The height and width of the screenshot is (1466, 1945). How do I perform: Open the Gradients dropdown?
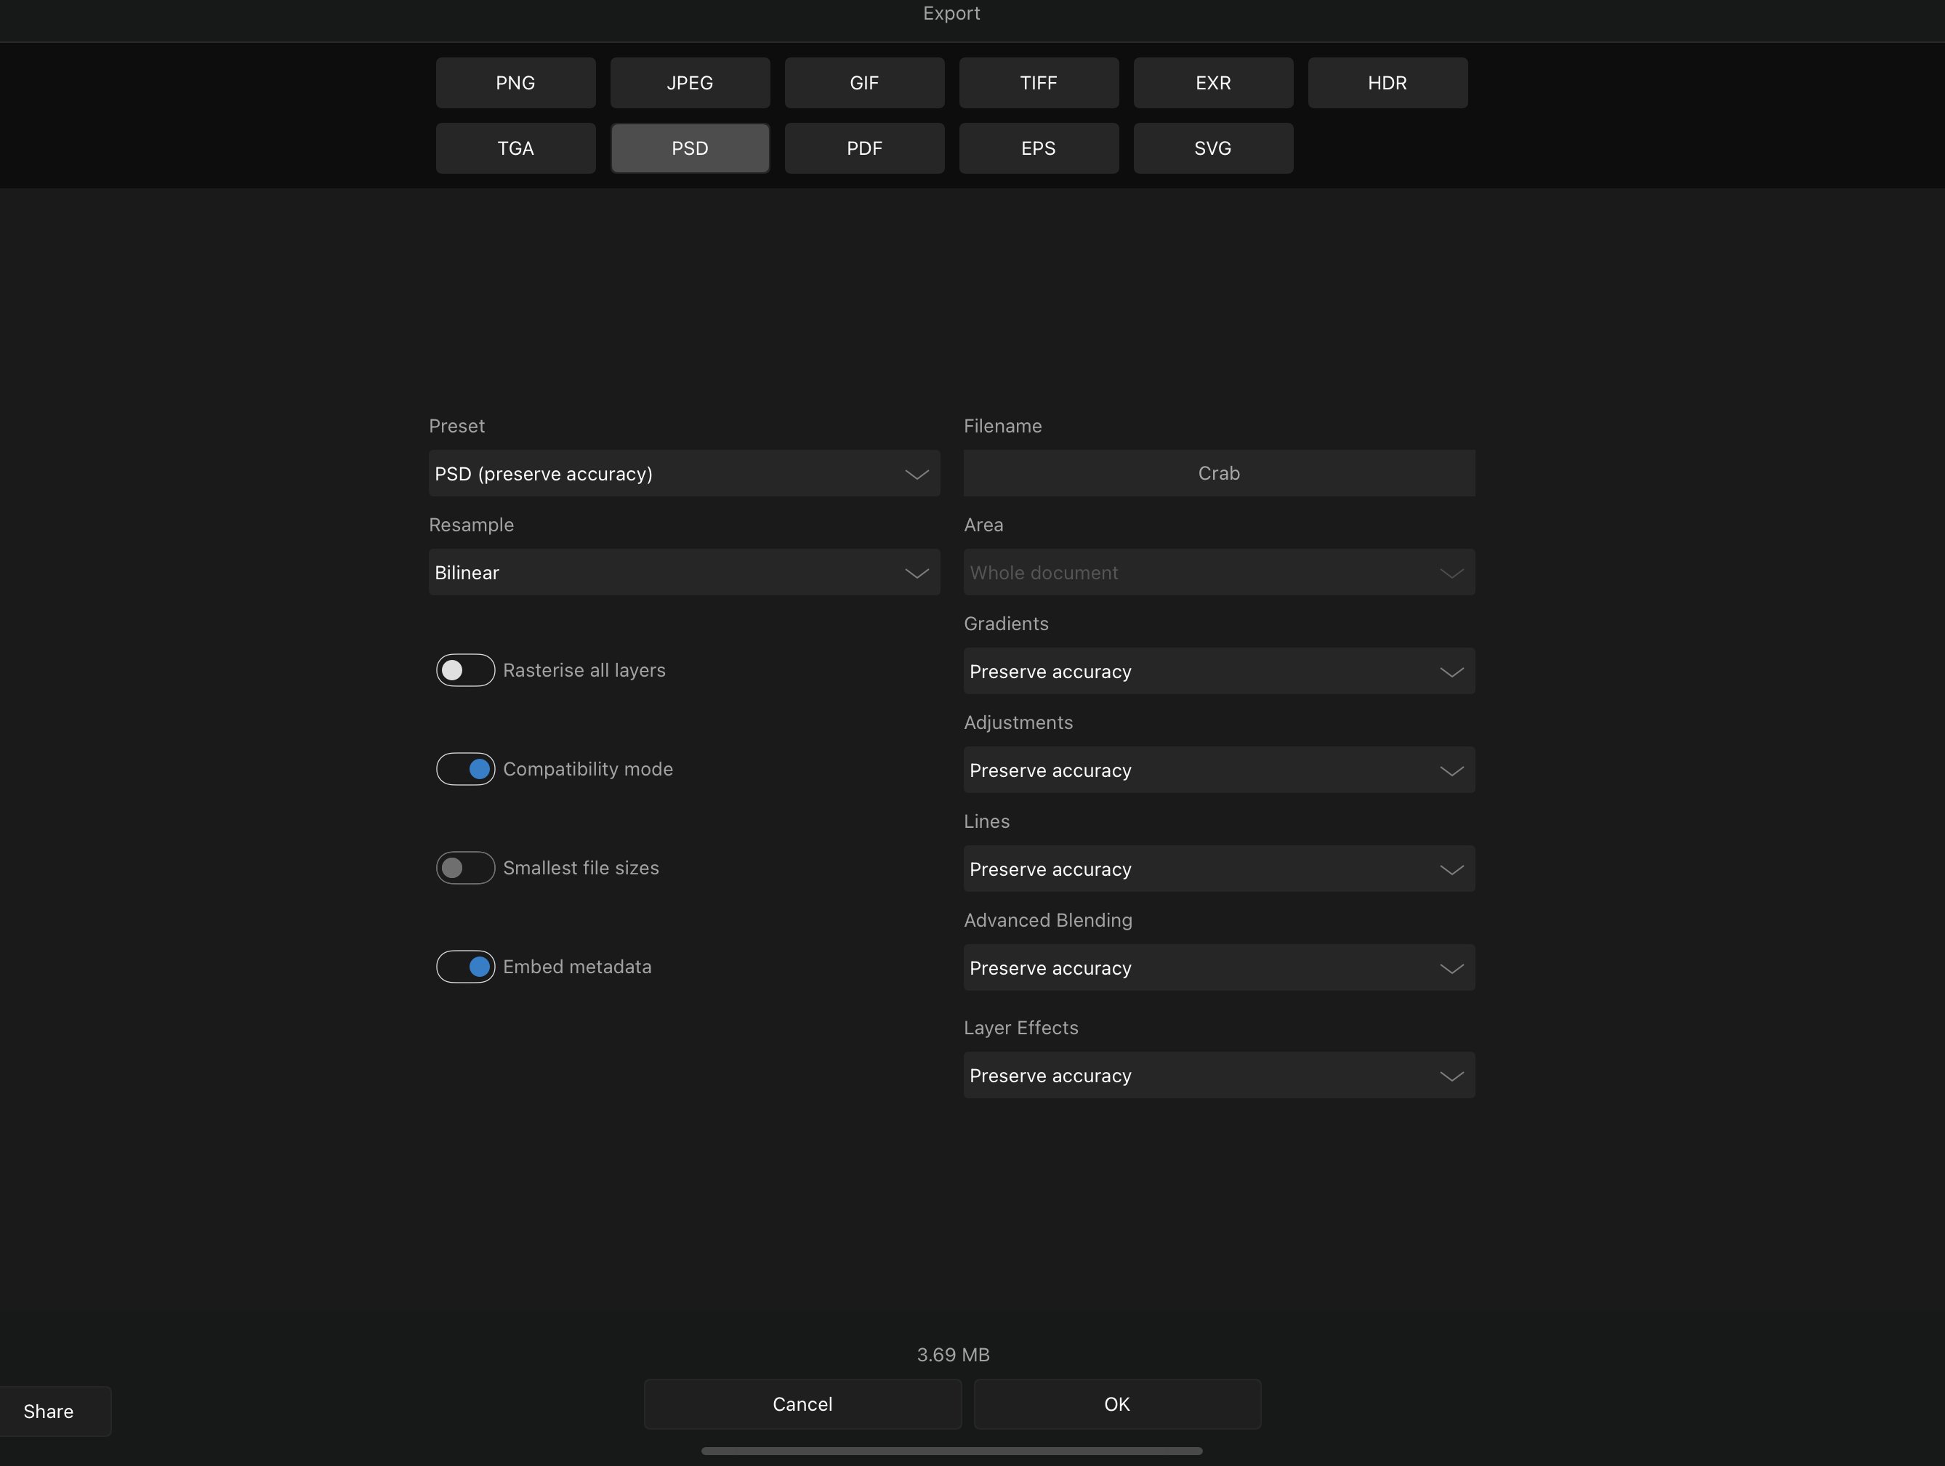tap(1219, 671)
